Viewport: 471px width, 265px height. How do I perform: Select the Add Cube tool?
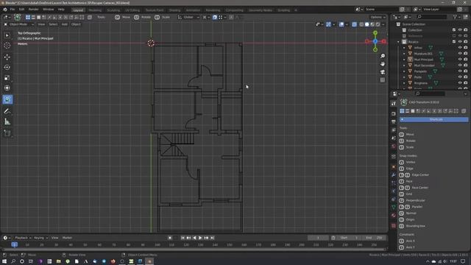(x=7, y=133)
